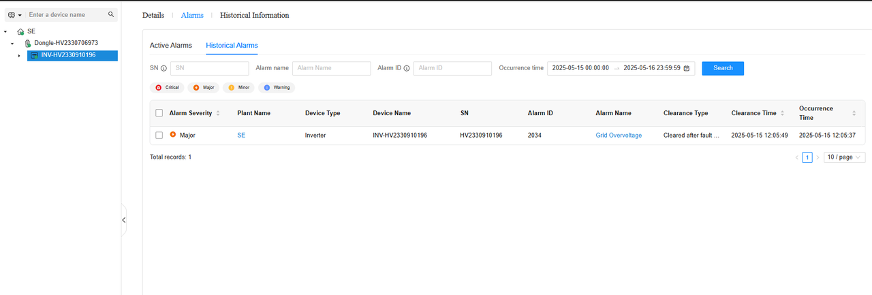Screen dimensions: 872x295
Task: Click the search magnifier in device search box
Action: (111, 14)
